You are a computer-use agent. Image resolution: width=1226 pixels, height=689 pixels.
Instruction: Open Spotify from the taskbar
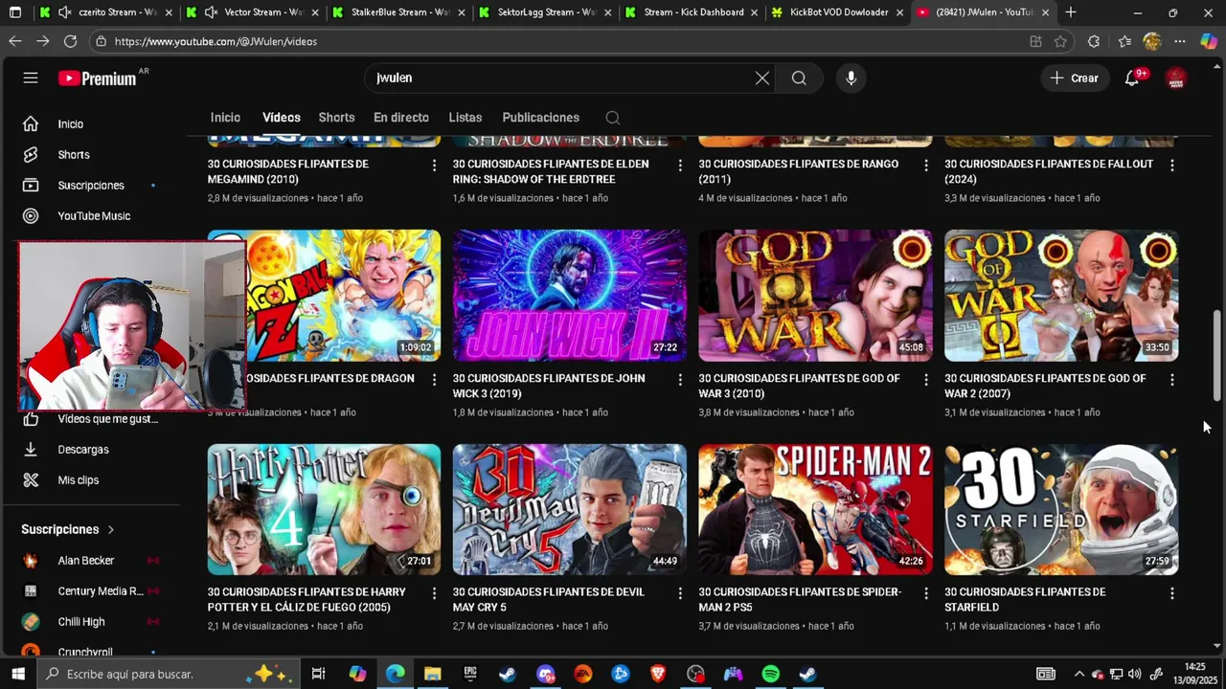[x=771, y=674]
